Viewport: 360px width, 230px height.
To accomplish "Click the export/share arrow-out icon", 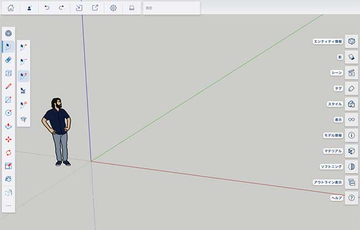I will tap(95, 8).
